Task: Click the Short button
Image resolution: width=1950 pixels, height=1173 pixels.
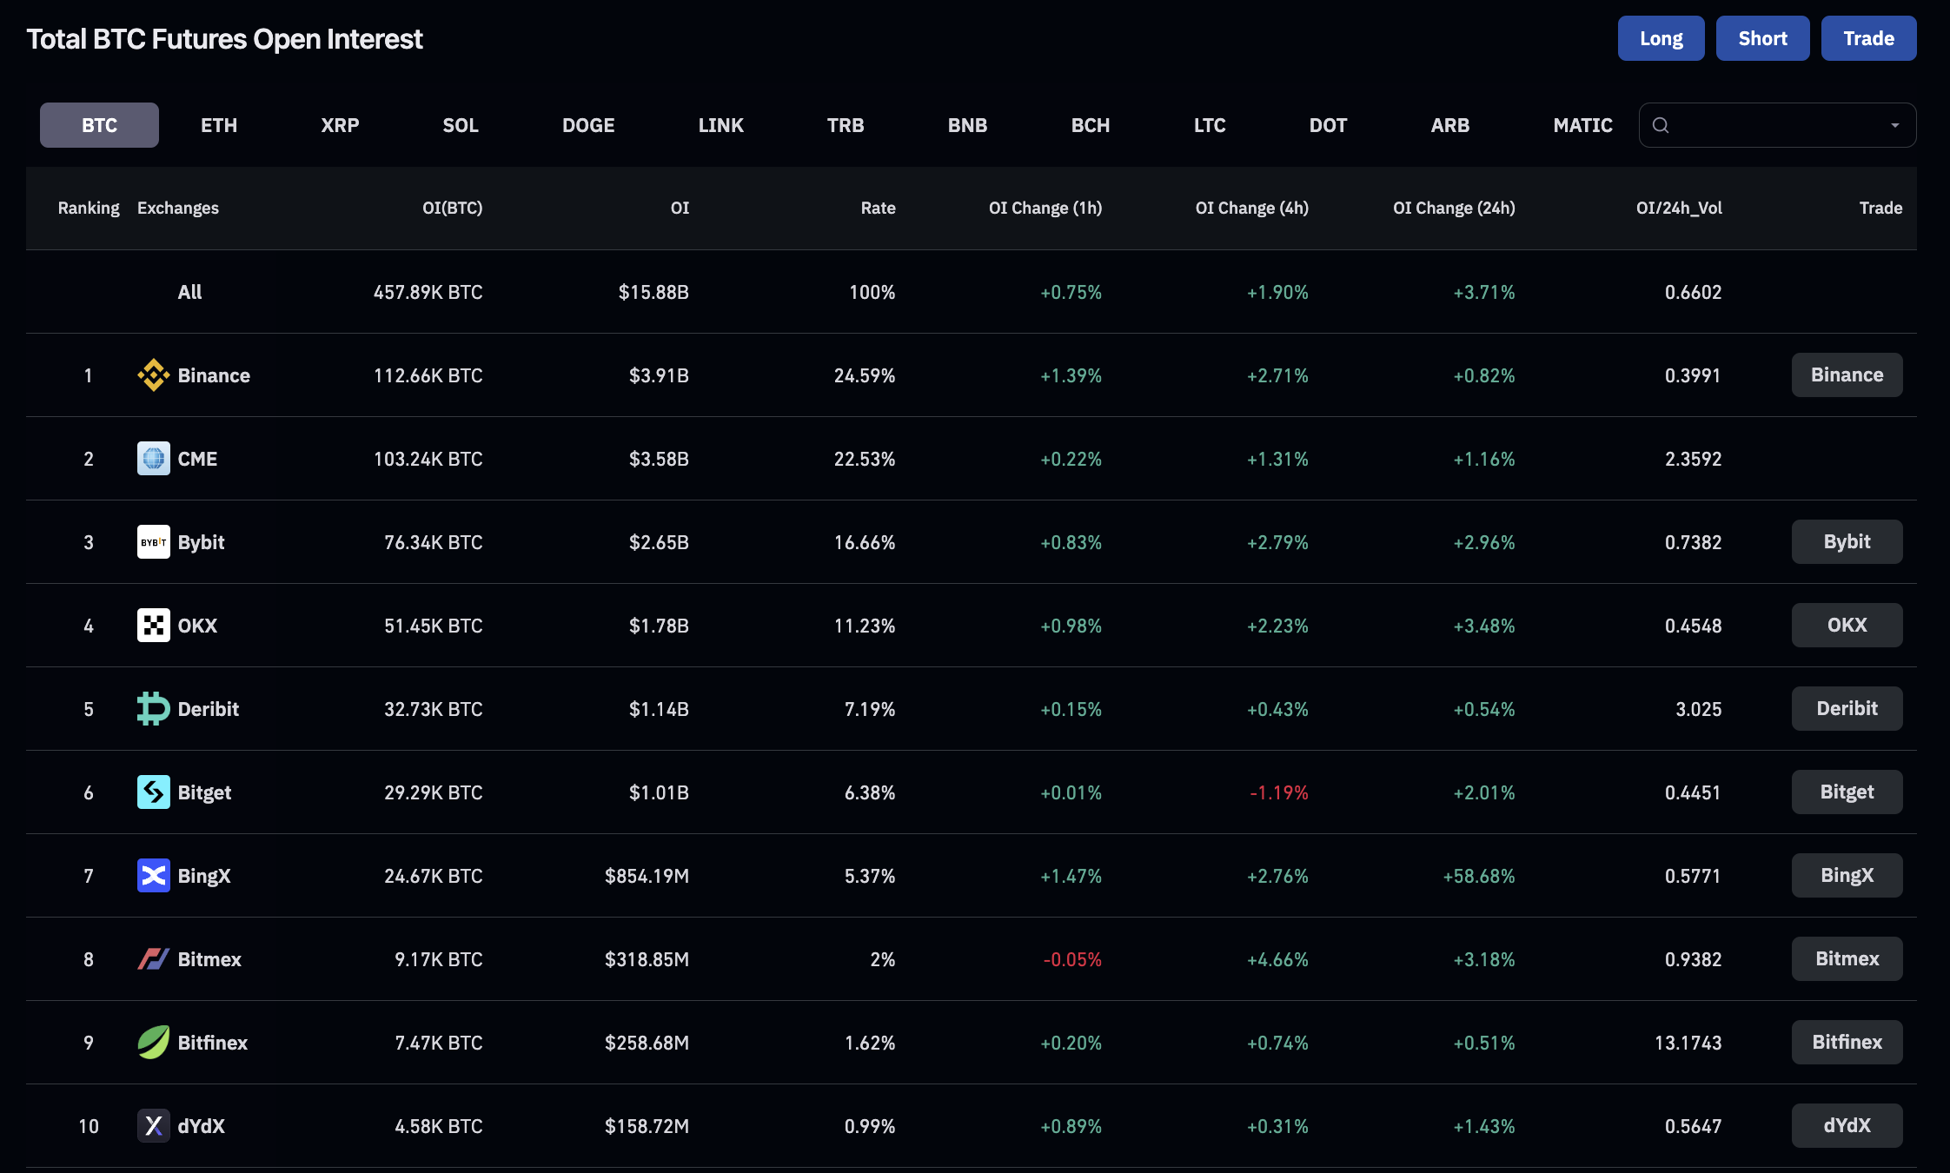Action: click(1762, 38)
